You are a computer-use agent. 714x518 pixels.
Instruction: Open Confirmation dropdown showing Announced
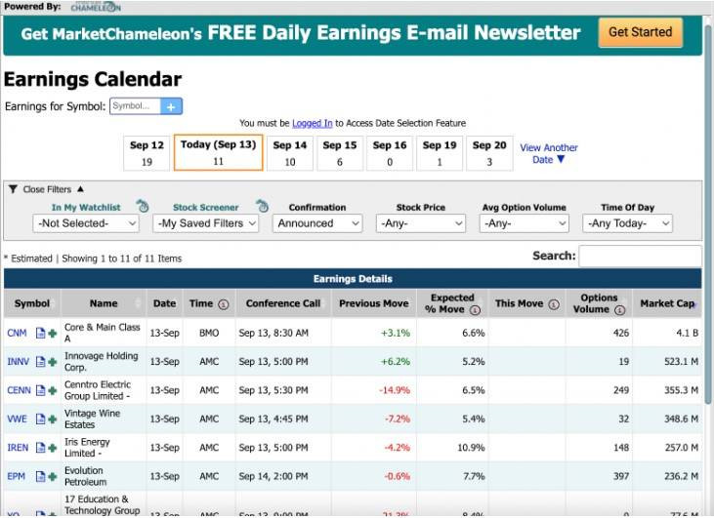317,223
